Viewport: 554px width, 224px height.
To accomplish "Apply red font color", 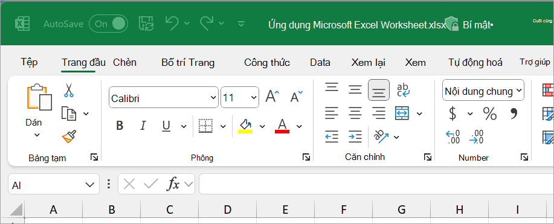I will [x=282, y=126].
